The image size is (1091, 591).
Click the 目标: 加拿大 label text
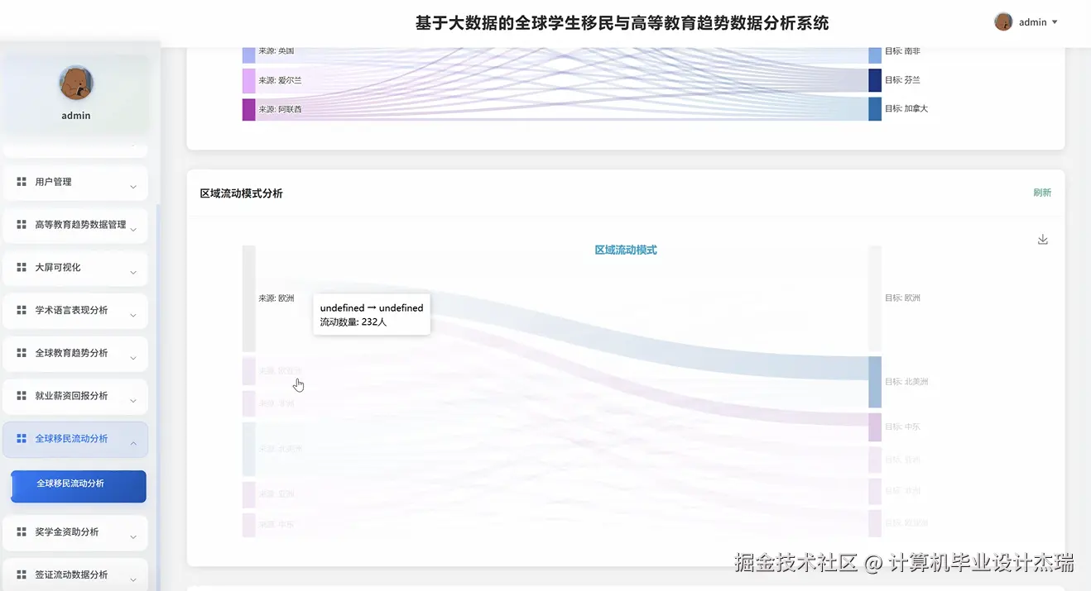coord(906,108)
